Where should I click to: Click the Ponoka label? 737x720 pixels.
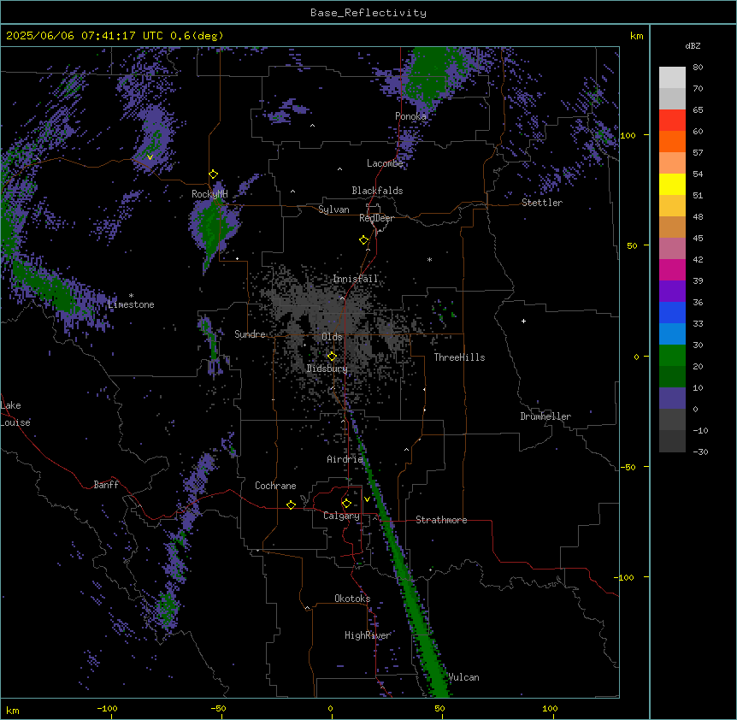pyautogui.click(x=410, y=116)
